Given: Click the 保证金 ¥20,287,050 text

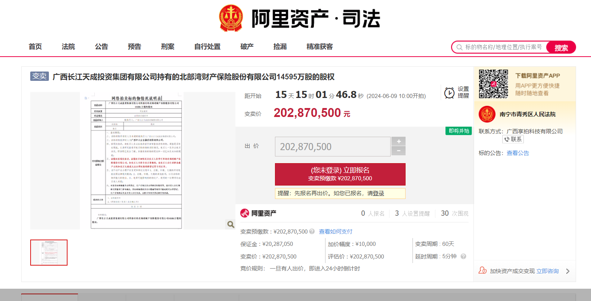Looking at the screenshot, I should pos(267,244).
